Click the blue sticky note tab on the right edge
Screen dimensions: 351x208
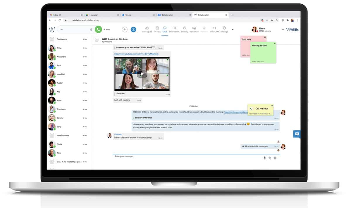pyautogui.click(x=297, y=134)
